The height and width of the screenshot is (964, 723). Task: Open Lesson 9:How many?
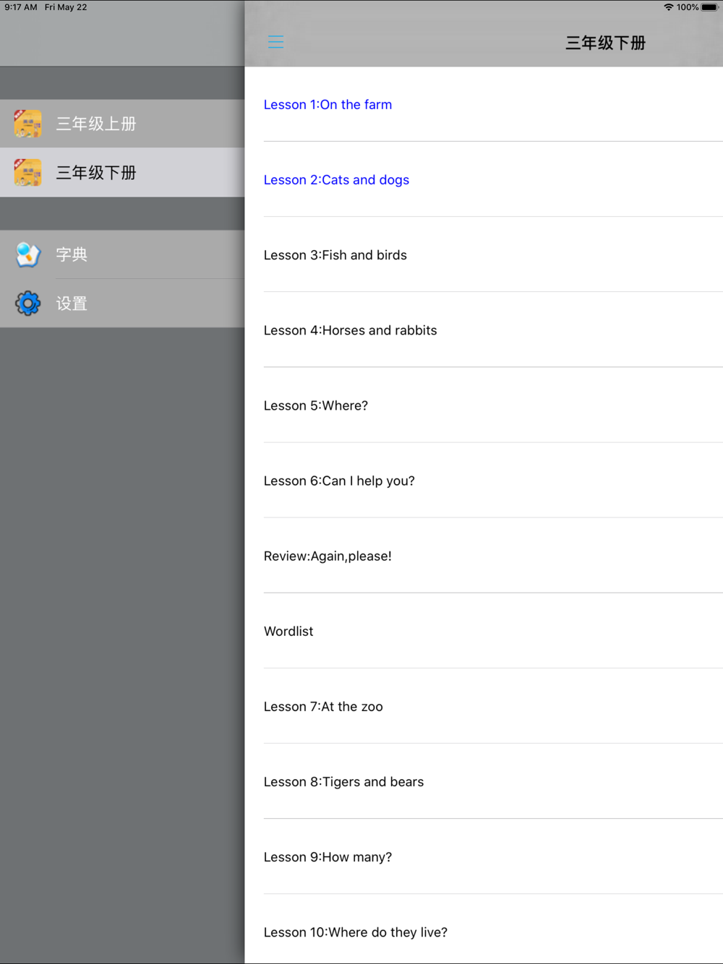point(484,856)
